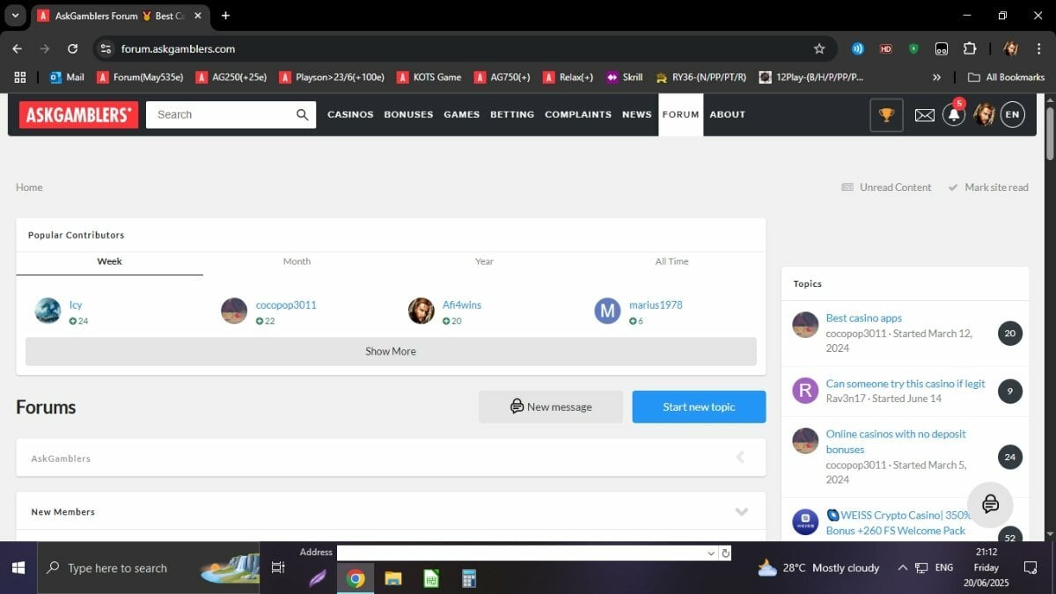Collapse the New Members forum section
Image resolution: width=1056 pixels, height=594 pixels.
(741, 511)
